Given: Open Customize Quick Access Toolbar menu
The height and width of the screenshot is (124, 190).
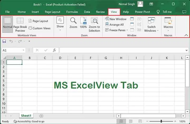Looking at the screenshot, I should tap(29, 41).
